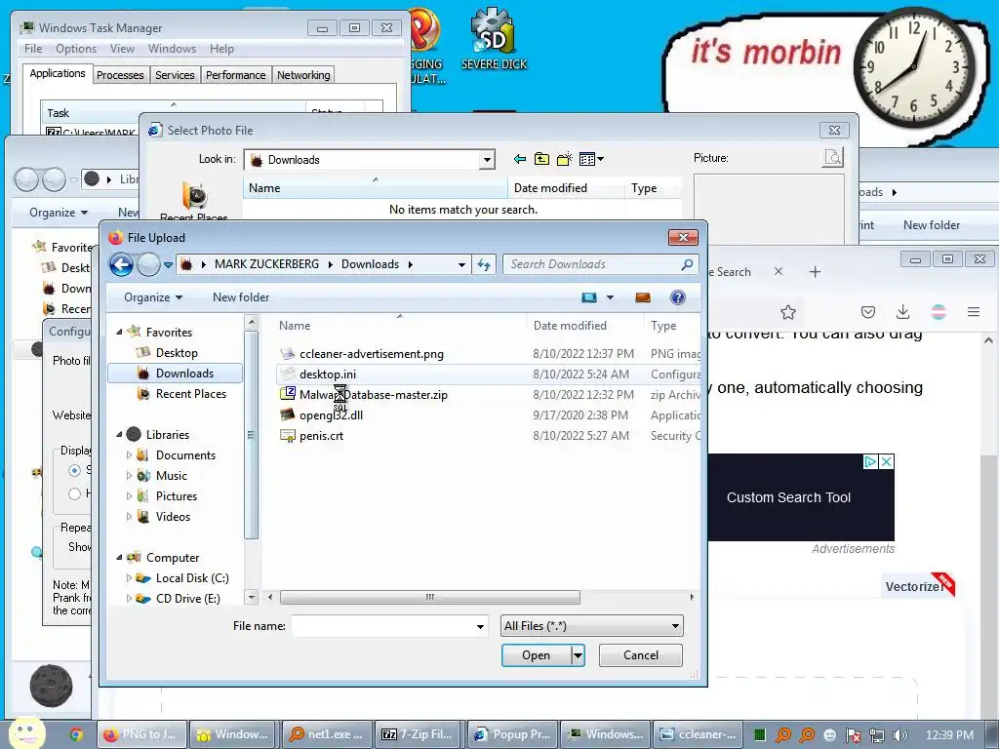Open the Organize menu in File Upload
Image resolution: width=999 pixels, height=749 pixels.
[153, 297]
